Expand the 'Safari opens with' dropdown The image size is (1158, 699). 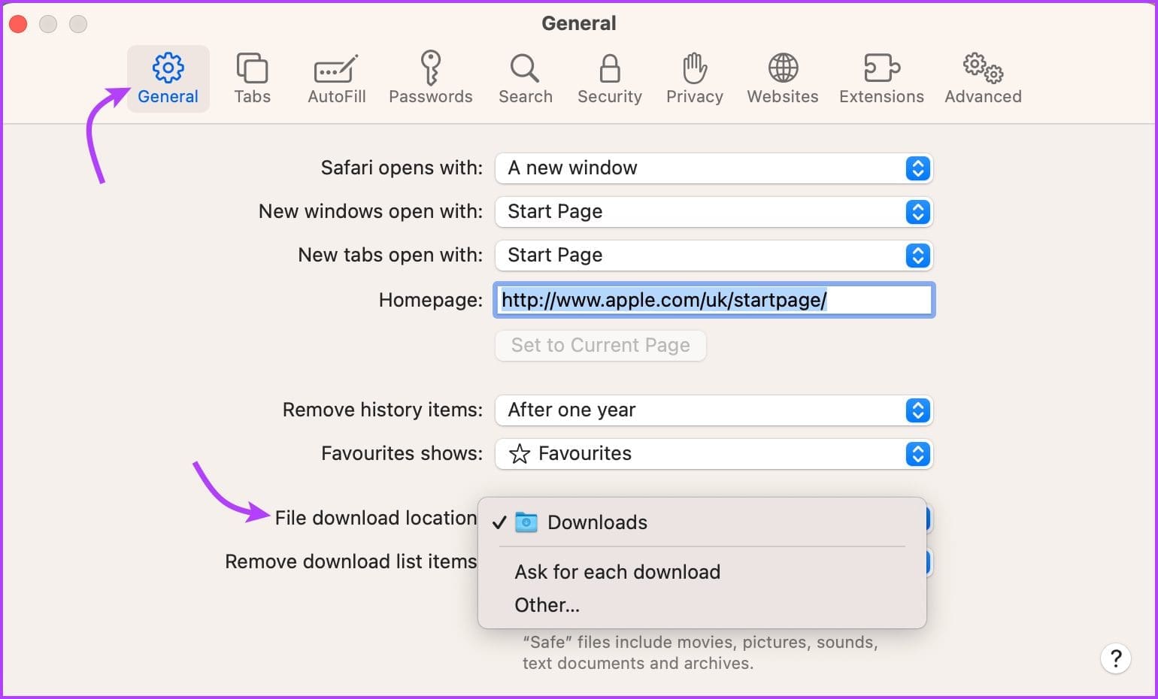coord(714,168)
